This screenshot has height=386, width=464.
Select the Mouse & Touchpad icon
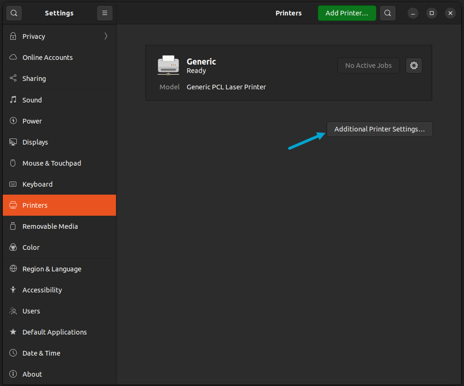pos(13,163)
